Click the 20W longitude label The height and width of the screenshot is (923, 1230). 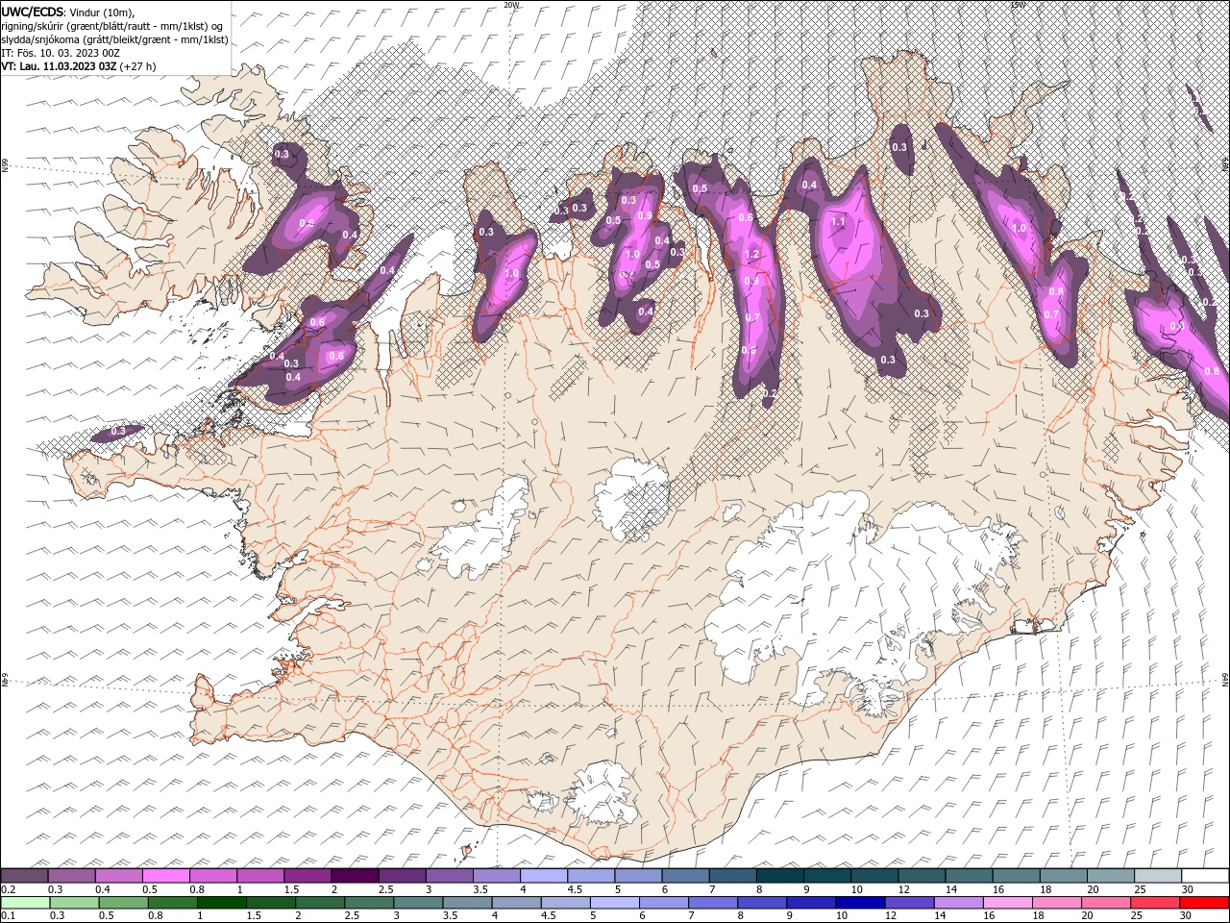511,5
